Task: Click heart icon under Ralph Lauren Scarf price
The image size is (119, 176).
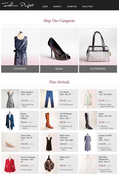Action: (60, 170)
